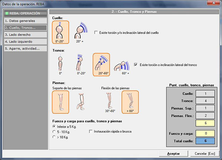222x160 pixels.
Task: Click "Tronco:" section heading
Action: pyautogui.click(x=58, y=51)
